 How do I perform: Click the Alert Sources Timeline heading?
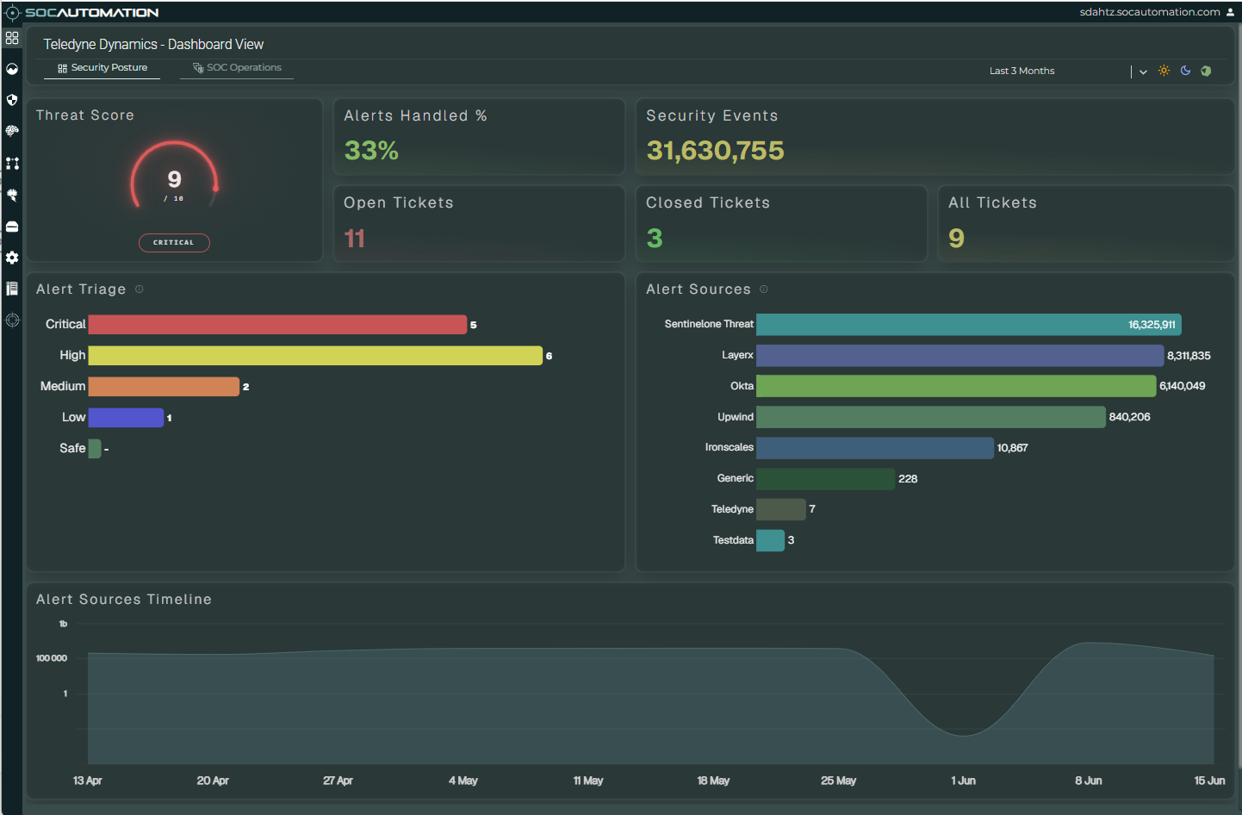tap(123, 600)
